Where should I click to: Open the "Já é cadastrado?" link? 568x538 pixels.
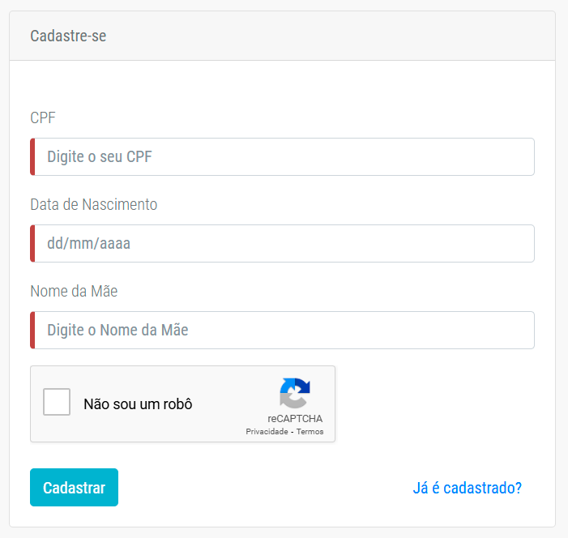(467, 488)
